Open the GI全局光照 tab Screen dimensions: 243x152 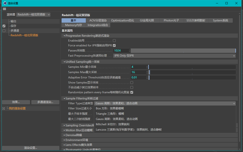[x=147, y=20]
